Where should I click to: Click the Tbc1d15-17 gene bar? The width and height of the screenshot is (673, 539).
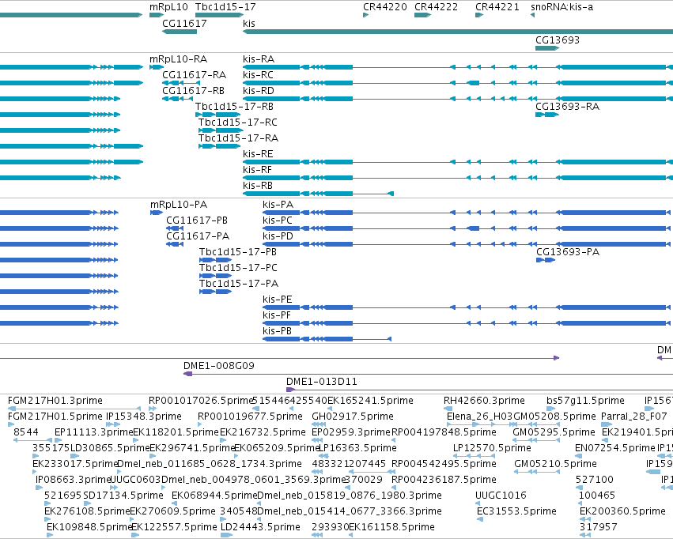[x=219, y=15]
